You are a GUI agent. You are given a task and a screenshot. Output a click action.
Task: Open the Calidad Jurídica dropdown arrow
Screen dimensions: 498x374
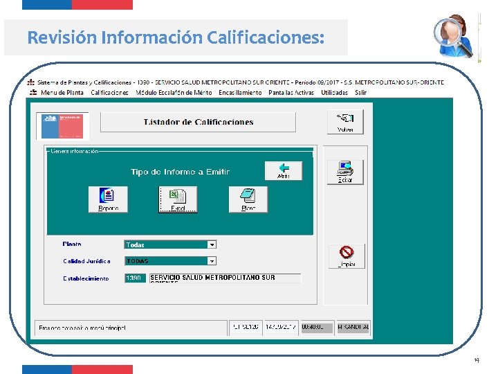[212, 261]
